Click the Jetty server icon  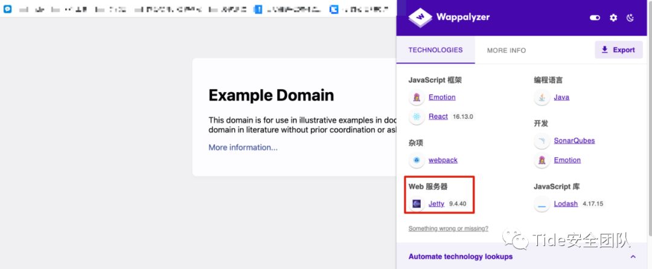pyautogui.click(x=417, y=204)
